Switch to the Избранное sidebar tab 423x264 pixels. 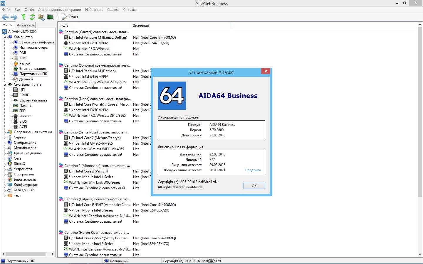pyautogui.click(x=25, y=25)
